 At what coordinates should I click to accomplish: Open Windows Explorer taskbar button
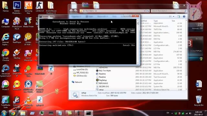[23, 113]
